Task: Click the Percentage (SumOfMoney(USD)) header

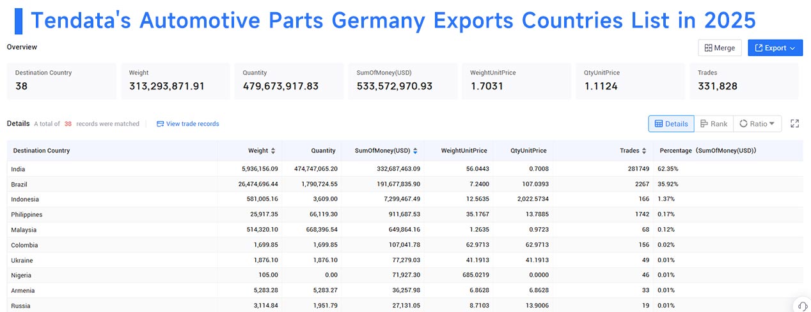Action: [x=708, y=151]
